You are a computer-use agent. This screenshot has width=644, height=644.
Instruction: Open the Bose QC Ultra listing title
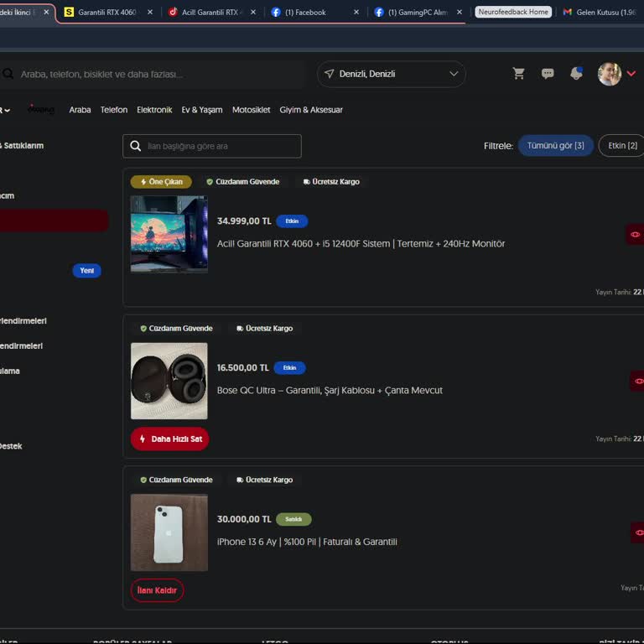coord(330,390)
